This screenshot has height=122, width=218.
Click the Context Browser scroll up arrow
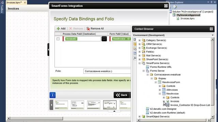click(x=212, y=39)
